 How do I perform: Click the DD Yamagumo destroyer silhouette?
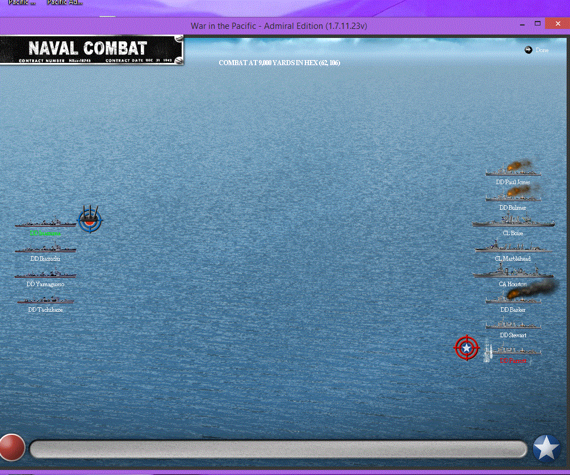(x=45, y=273)
